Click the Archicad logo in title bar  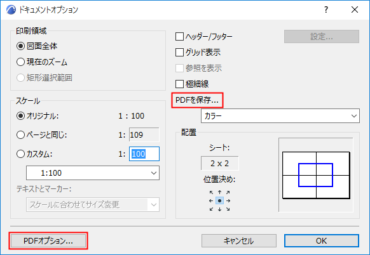click(x=11, y=10)
